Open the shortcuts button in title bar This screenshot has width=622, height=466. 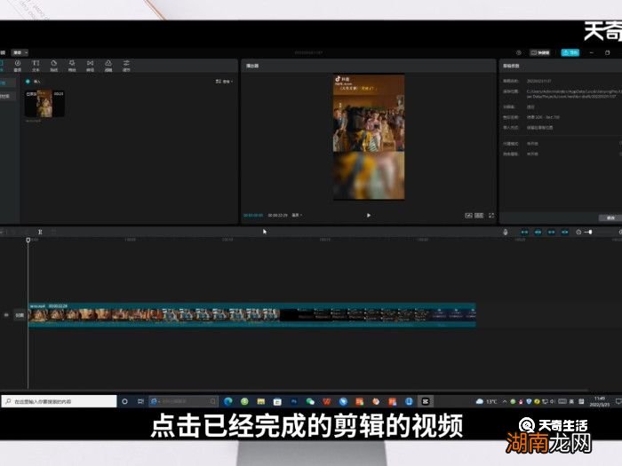click(x=540, y=52)
